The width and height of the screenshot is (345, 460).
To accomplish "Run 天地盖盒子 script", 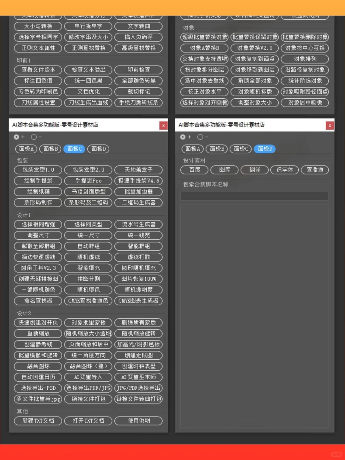I will coord(138,170).
